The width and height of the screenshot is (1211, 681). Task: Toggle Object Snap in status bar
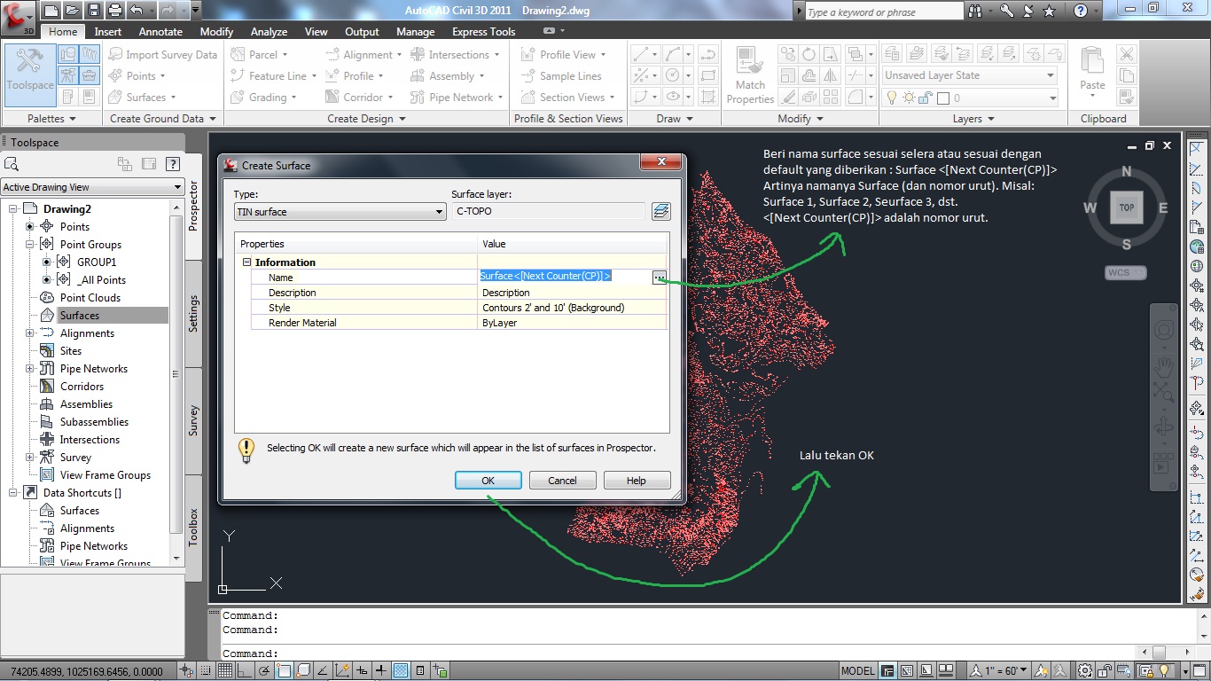pyautogui.click(x=284, y=671)
